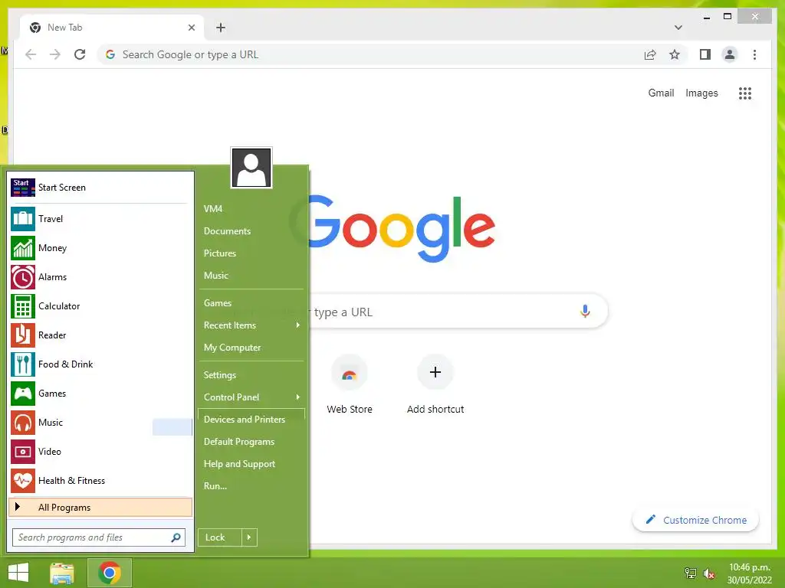Open the Google apps grid

pos(745,93)
